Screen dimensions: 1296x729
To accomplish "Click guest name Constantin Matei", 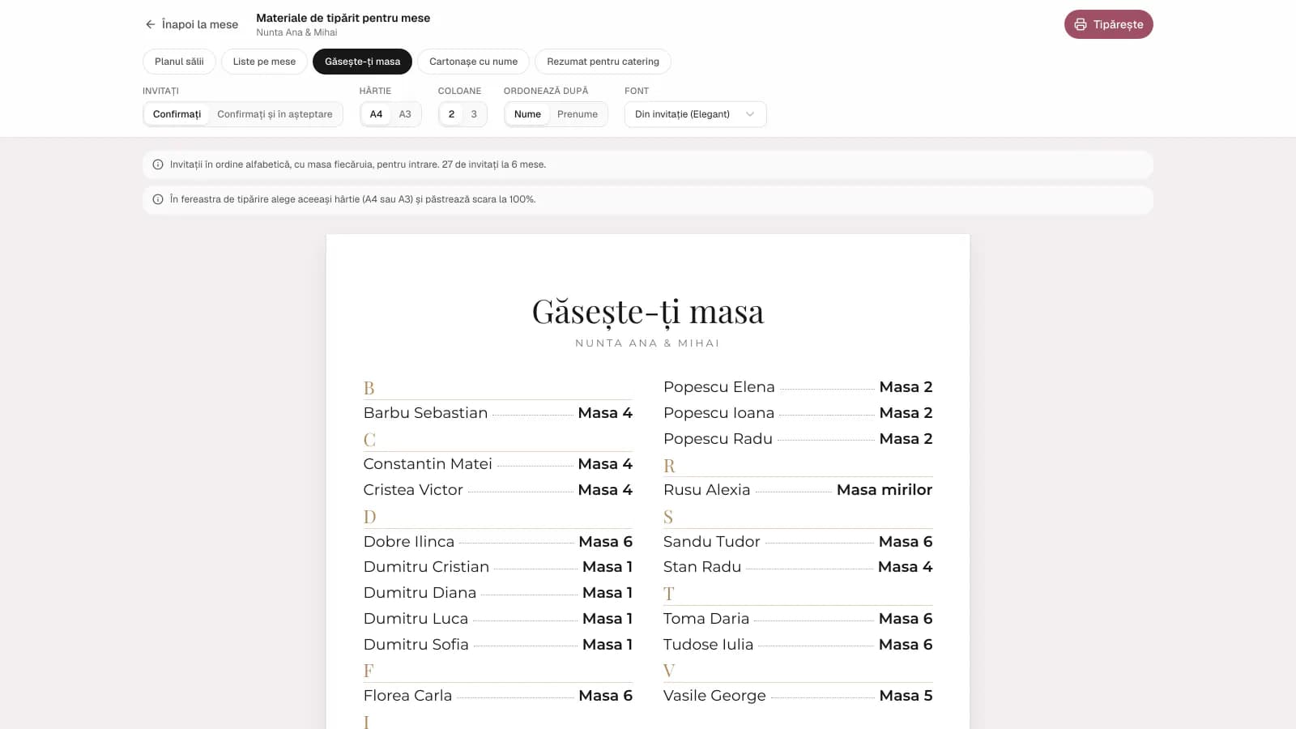I will (x=428, y=464).
